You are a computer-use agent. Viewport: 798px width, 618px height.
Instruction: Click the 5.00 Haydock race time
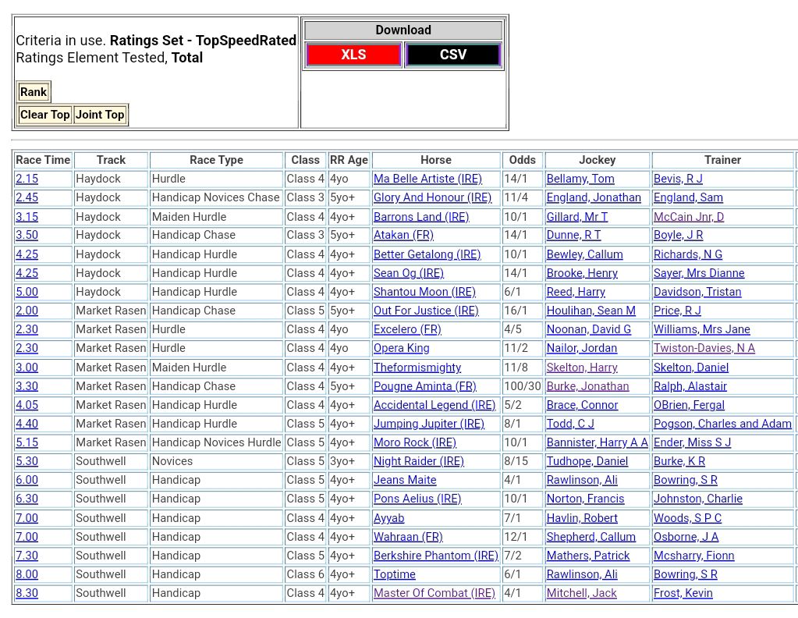27,292
